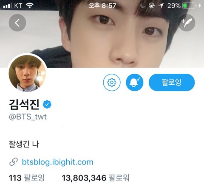This screenshot has width=204, height=189.
Task: Open the btsblog.ibighit.com link
Action: pyautogui.click(x=57, y=162)
